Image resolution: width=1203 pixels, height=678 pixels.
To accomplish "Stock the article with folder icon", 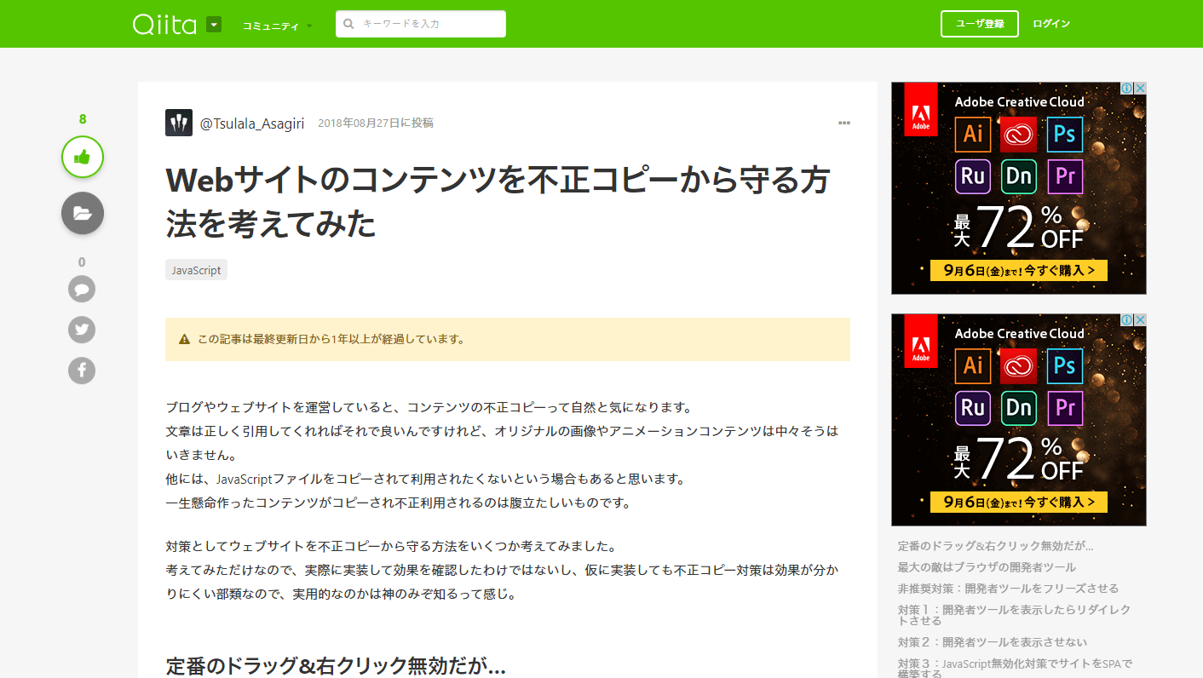I will [83, 213].
